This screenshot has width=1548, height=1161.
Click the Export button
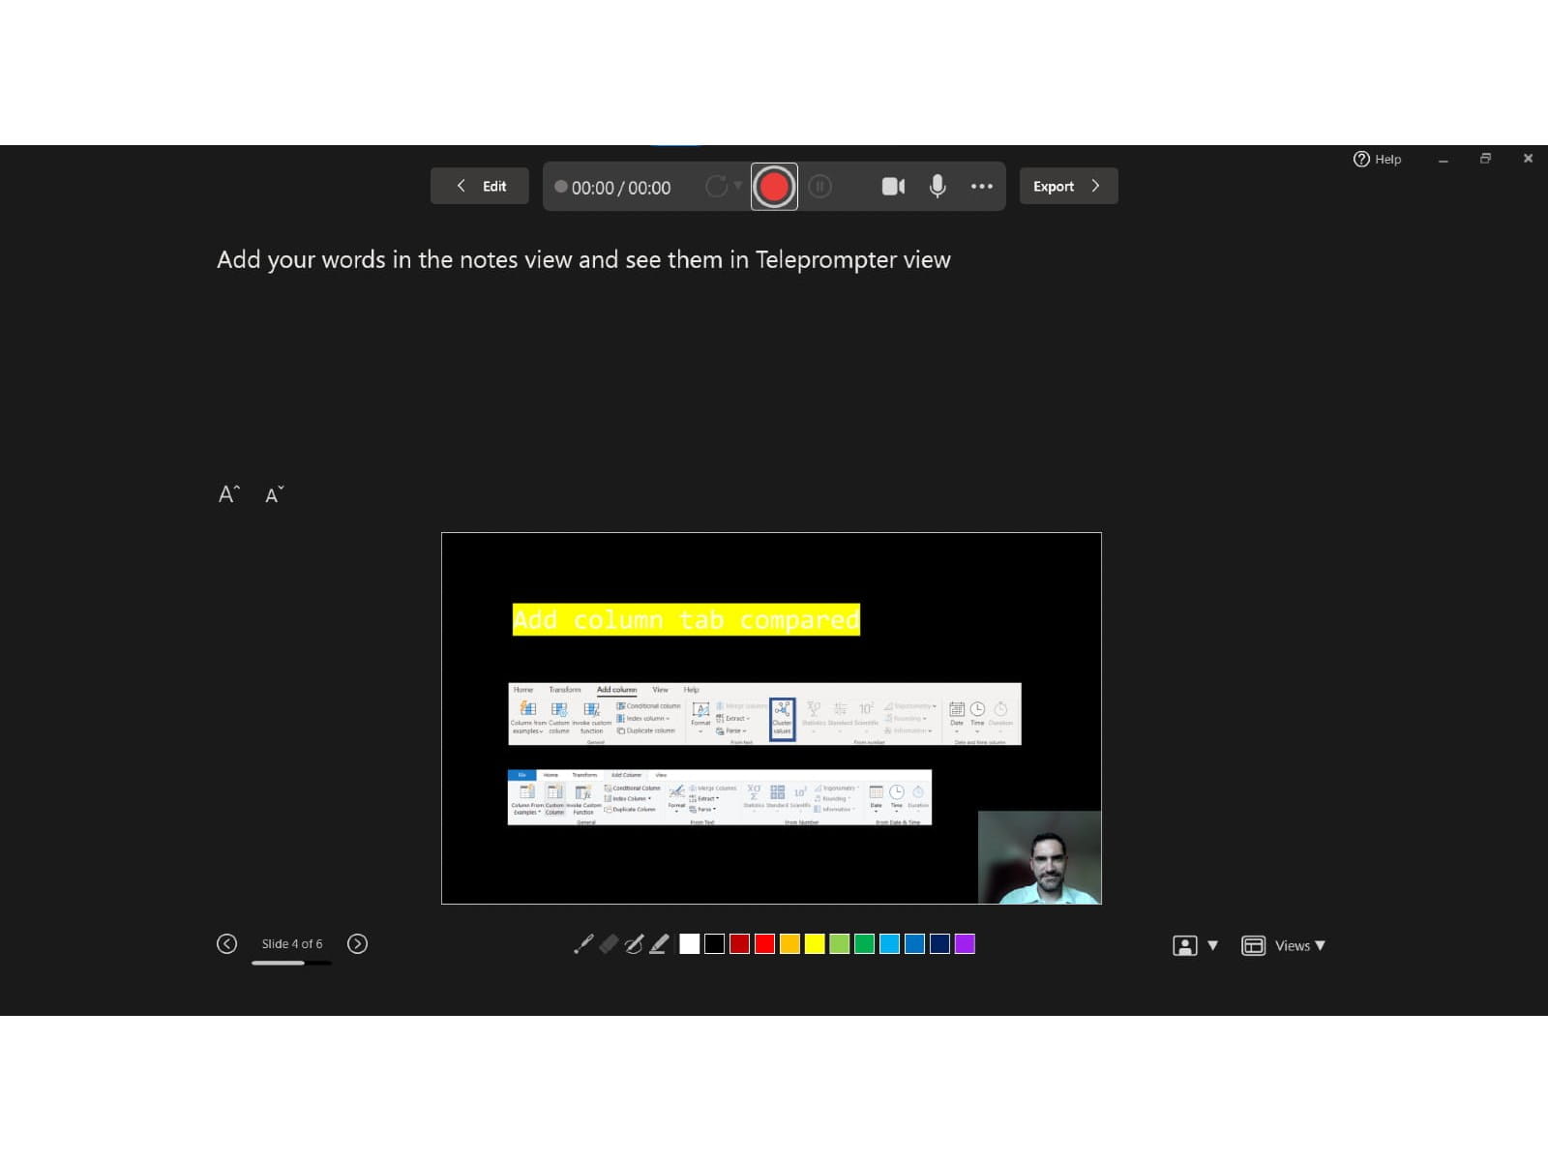click(x=1068, y=187)
